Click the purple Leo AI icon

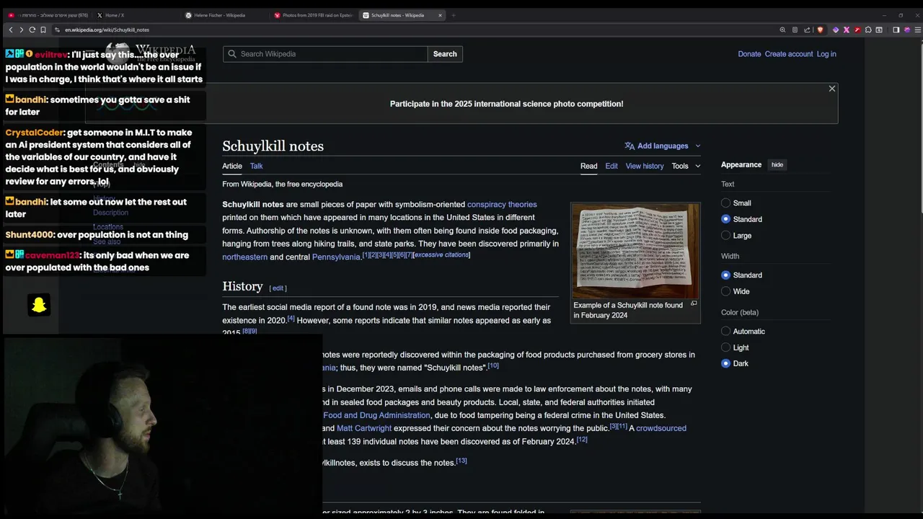907,30
